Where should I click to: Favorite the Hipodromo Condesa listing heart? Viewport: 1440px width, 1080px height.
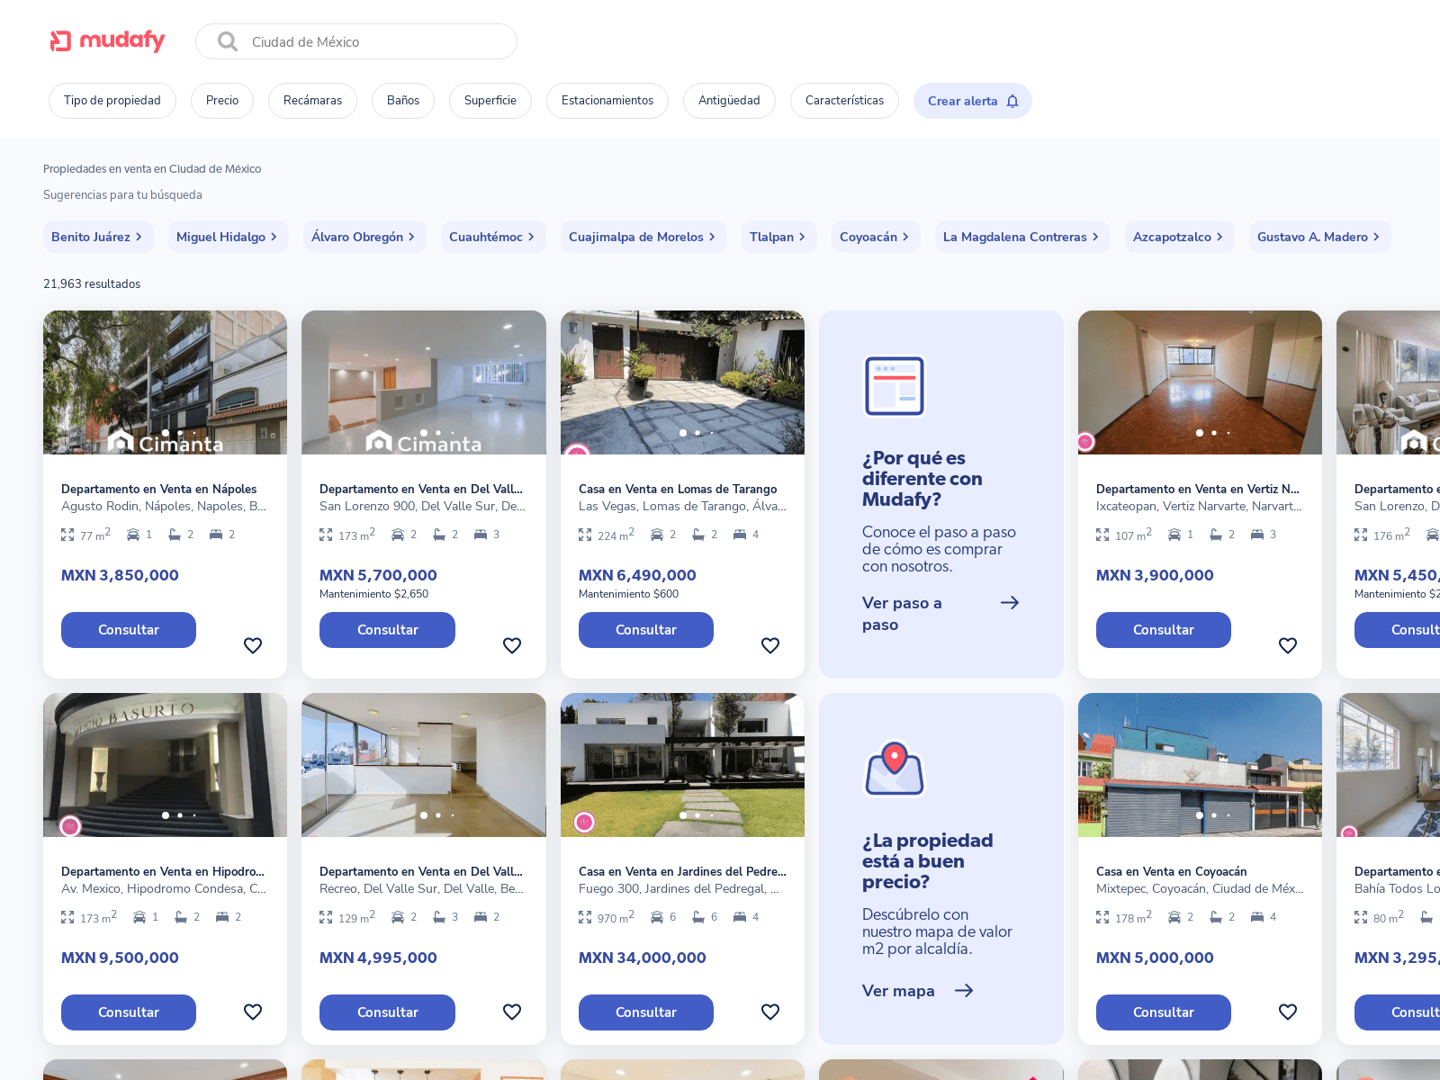(253, 1012)
